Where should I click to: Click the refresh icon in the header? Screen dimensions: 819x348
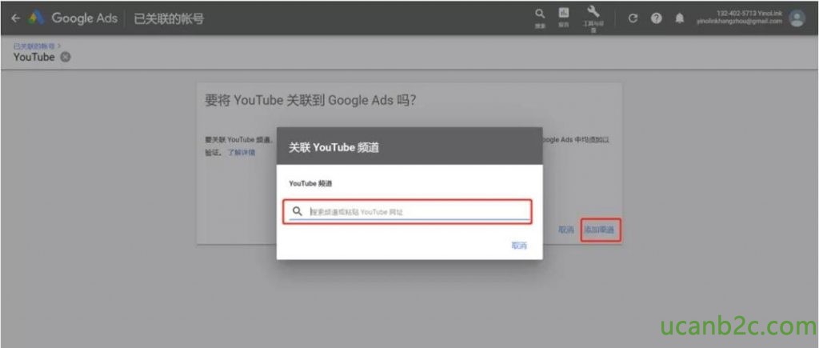click(x=633, y=19)
